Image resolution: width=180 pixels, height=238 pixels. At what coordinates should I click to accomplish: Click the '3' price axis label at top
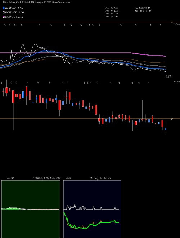pyautogui.click(x=172, y=22)
